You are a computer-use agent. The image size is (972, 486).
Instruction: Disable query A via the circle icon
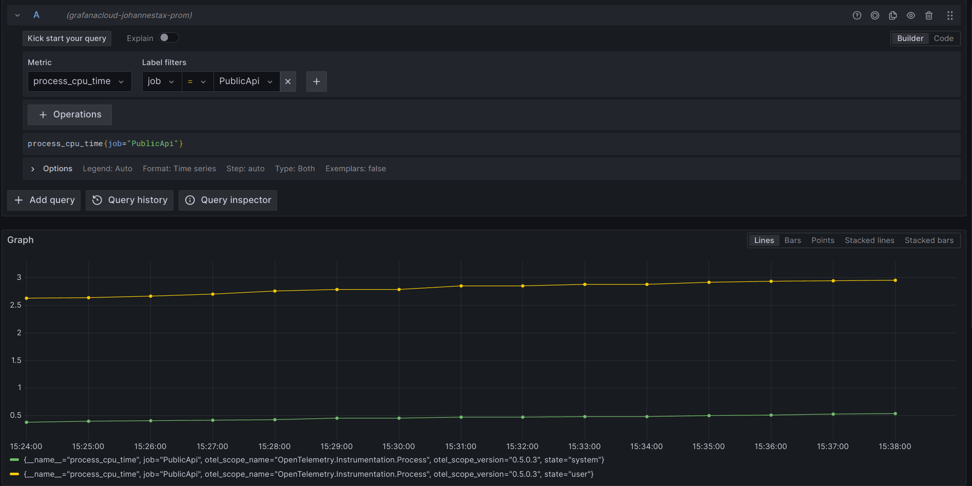(x=874, y=15)
